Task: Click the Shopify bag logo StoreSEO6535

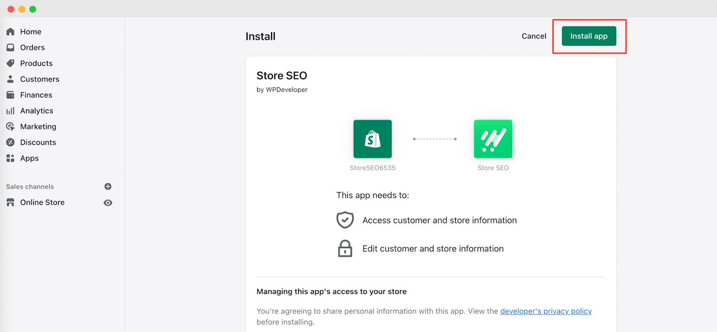Action: coord(372,139)
